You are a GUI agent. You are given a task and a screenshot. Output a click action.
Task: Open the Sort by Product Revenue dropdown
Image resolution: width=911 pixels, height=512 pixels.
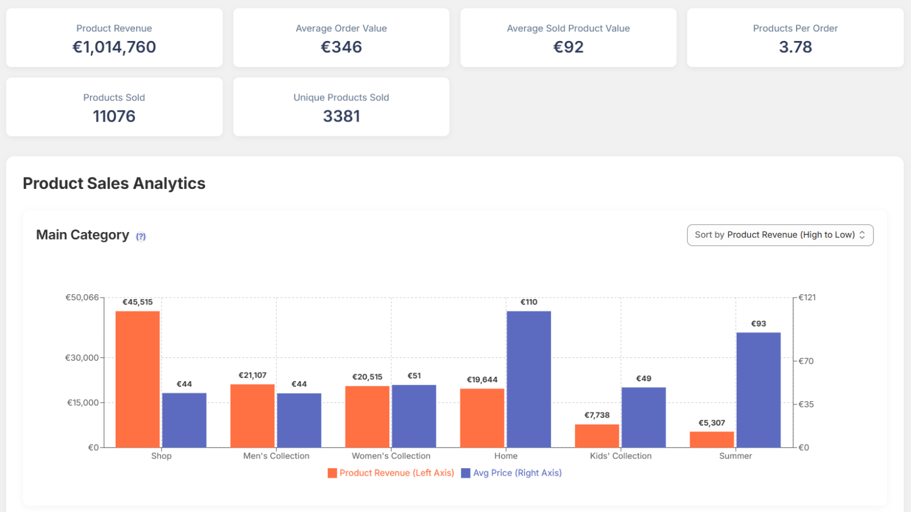coord(779,235)
